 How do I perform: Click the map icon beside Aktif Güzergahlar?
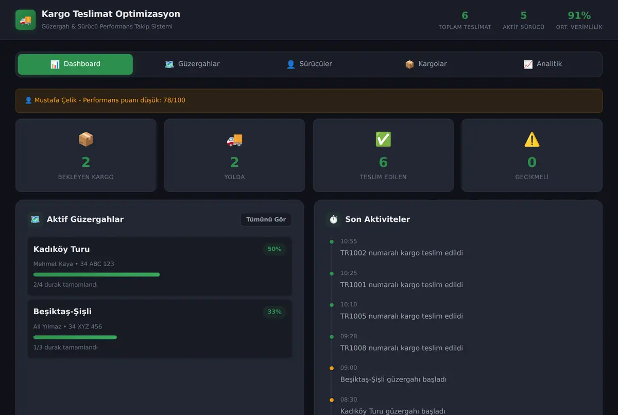tap(35, 219)
